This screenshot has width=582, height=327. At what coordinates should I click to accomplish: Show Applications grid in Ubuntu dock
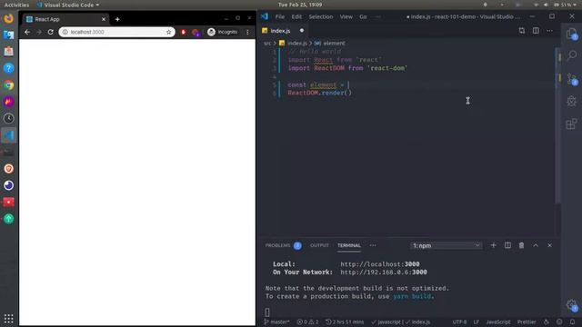point(8,318)
